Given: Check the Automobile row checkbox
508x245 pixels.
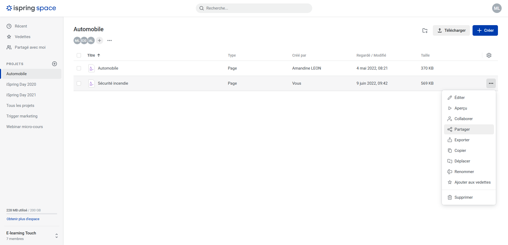Looking at the screenshot, I should [x=79, y=68].
